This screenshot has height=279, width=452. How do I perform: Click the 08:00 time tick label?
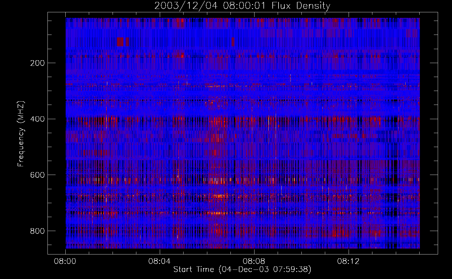pyautogui.click(x=65, y=261)
